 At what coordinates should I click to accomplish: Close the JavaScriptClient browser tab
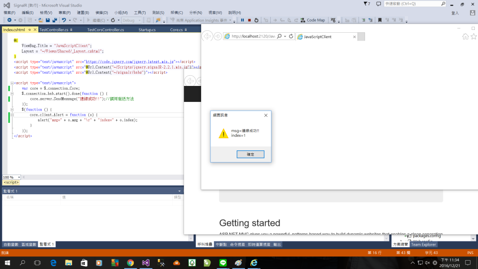pos(354,37)
